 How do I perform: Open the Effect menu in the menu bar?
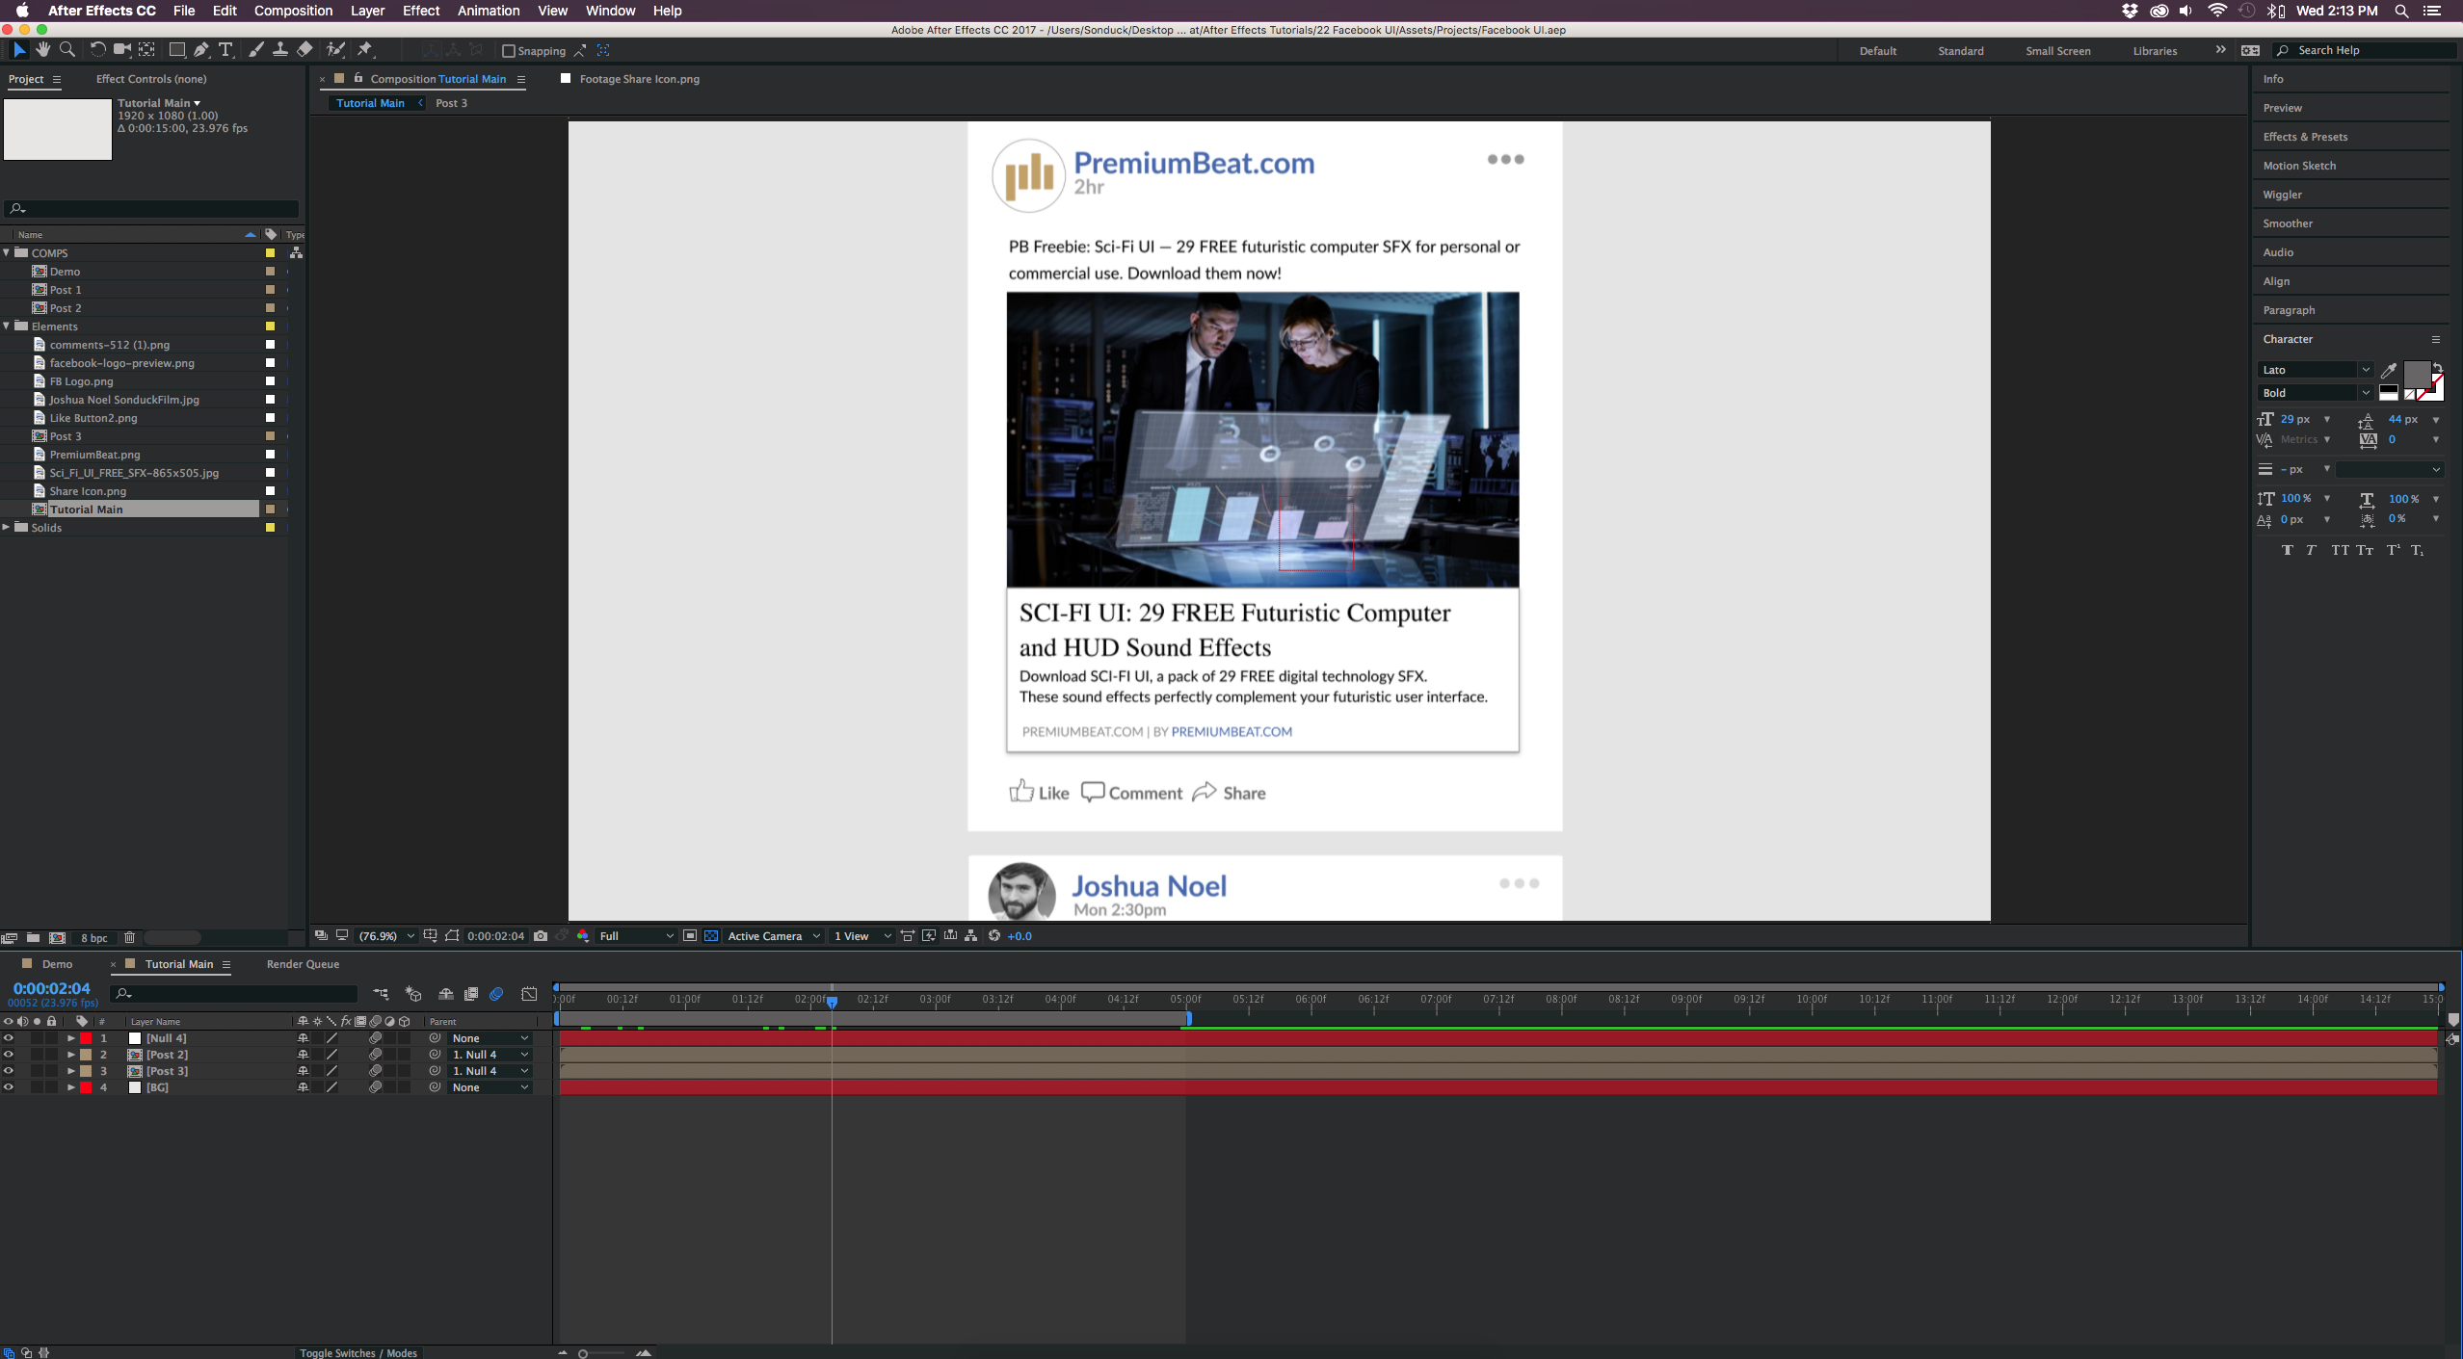point(420,11)
